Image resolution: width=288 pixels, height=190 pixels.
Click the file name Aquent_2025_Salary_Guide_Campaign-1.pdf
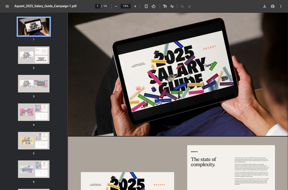tap(45, 6)
